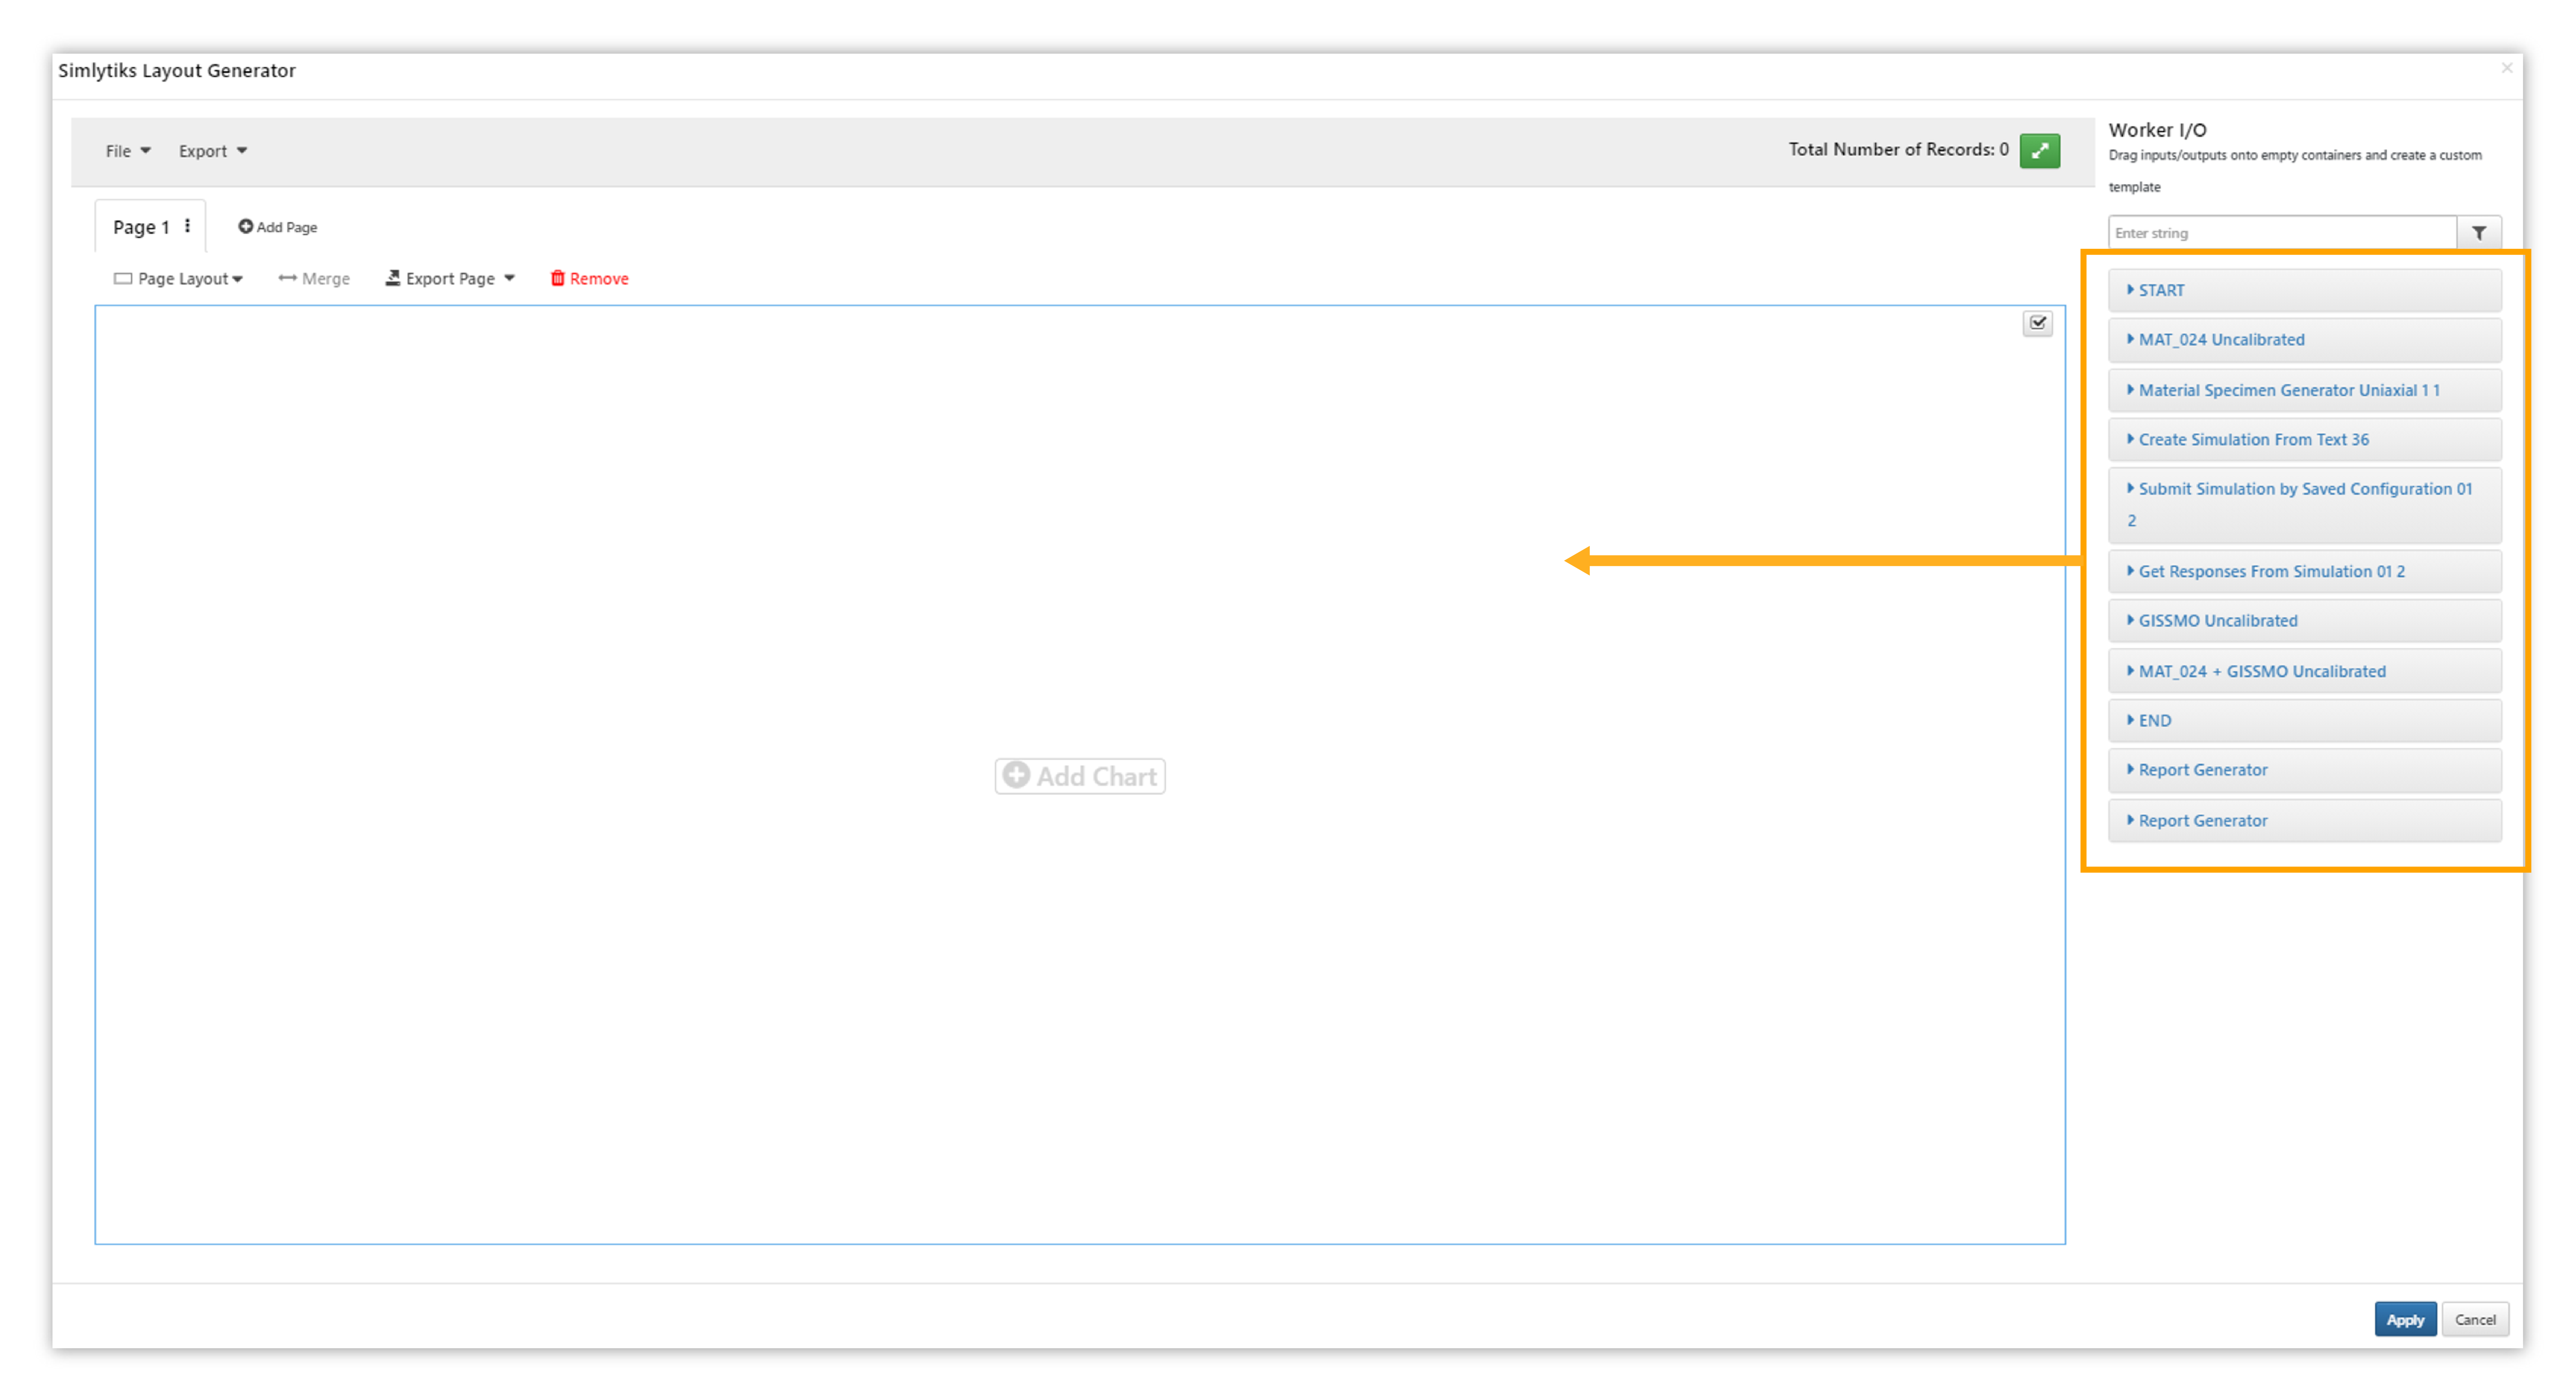Click the Merge button
The width and height of the screenshot is (2576, 1400).
point(314,279)
